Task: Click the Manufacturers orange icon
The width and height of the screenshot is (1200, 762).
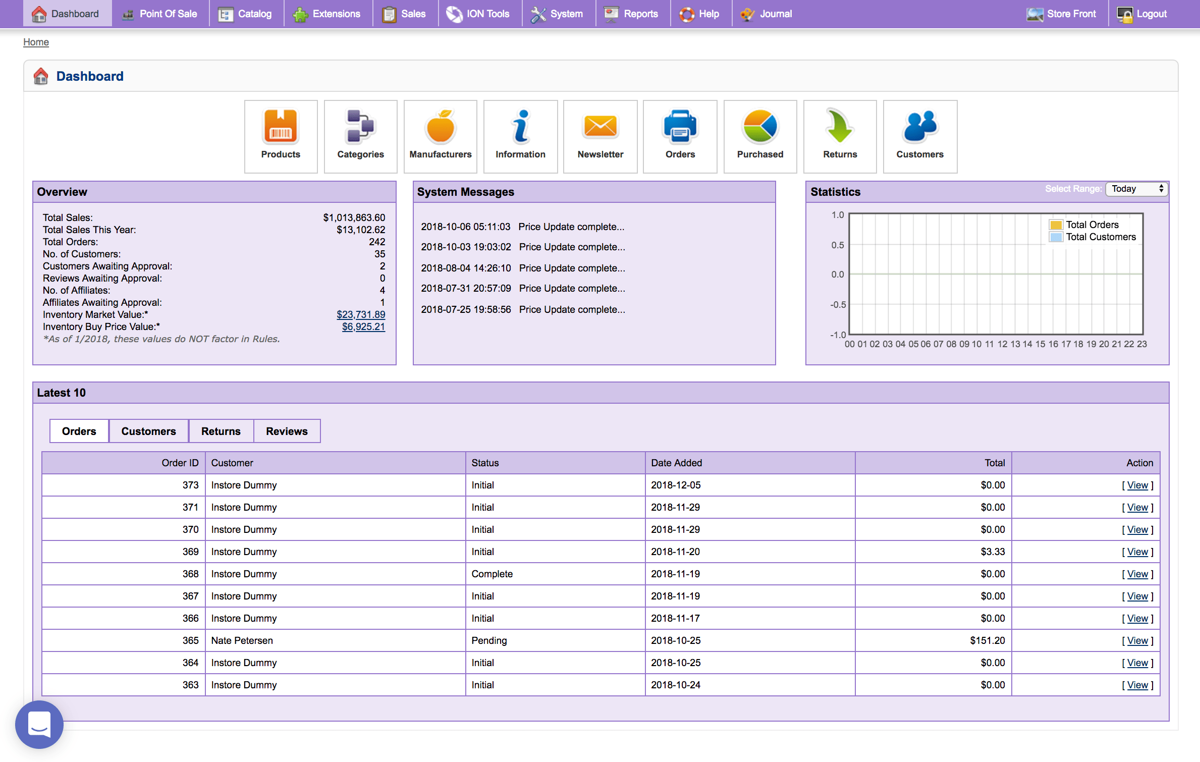Action: pos(440,135)
